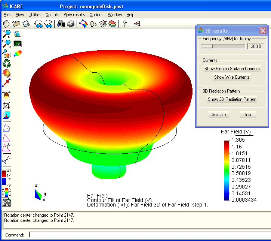Click the Far Field (V) legend title

pyautogui.click(x=236, y=132)
